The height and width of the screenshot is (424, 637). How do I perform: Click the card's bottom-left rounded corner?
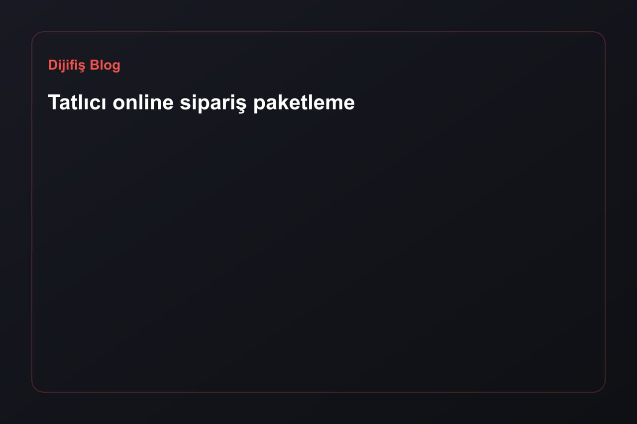35,389
